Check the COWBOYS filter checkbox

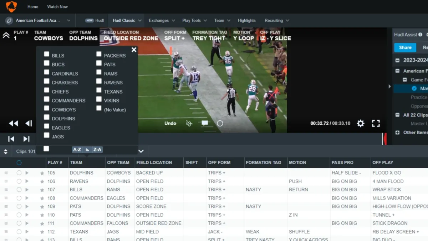point(47,108)
